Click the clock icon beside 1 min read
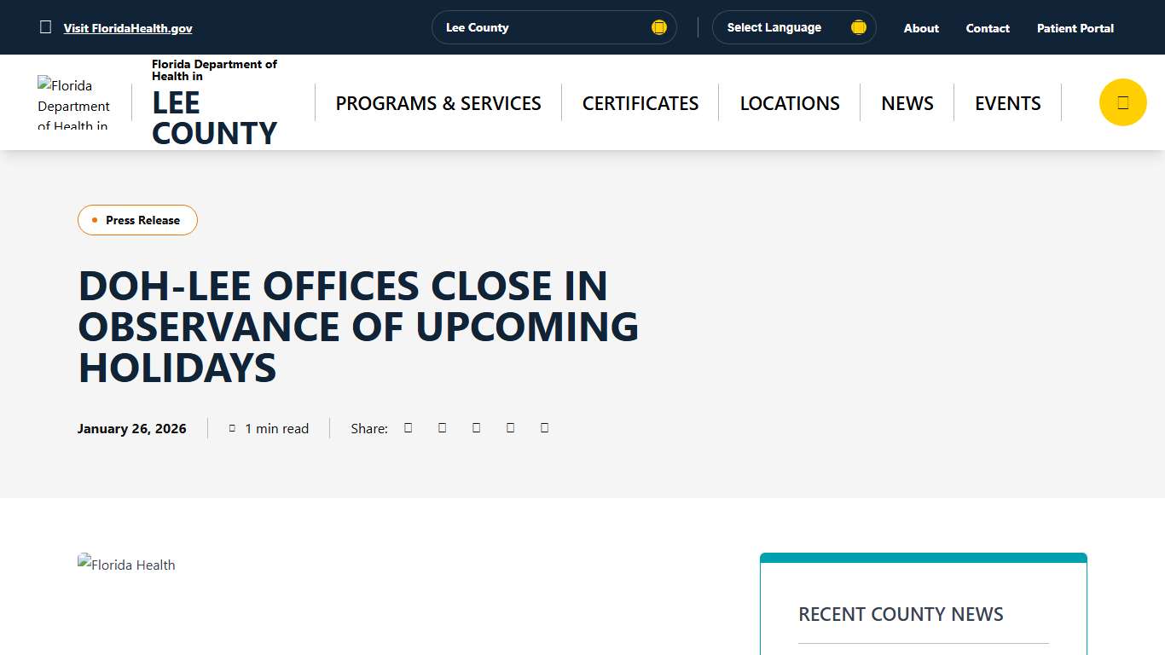Viewport: 1165px width, 655px height. tap(232, 427)
